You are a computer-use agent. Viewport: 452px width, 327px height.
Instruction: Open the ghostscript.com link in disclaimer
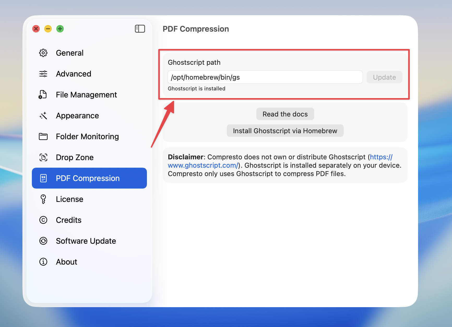coord(203,165)
